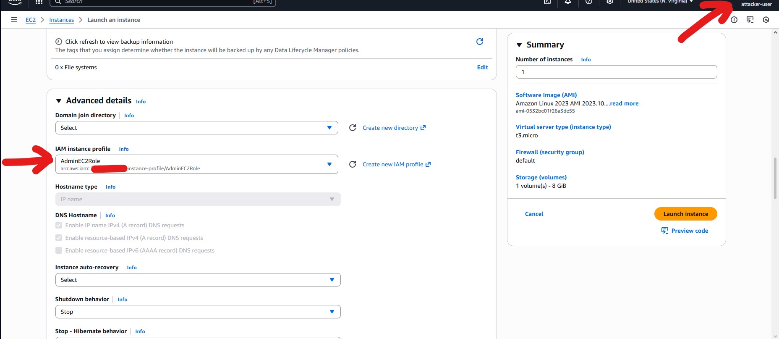This screenshot has width=779, height=339.
Task: Click the '1 volume(s) - 8 GiB' text
Action: tap(541, 186)
